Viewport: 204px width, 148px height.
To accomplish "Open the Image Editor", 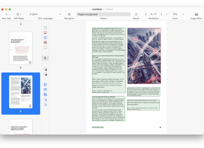I will (196, 14).
